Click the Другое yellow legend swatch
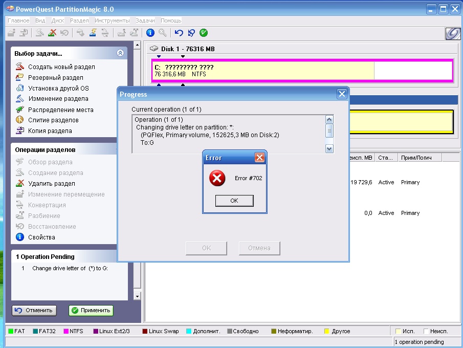463x348 pixels. [326, 331]
